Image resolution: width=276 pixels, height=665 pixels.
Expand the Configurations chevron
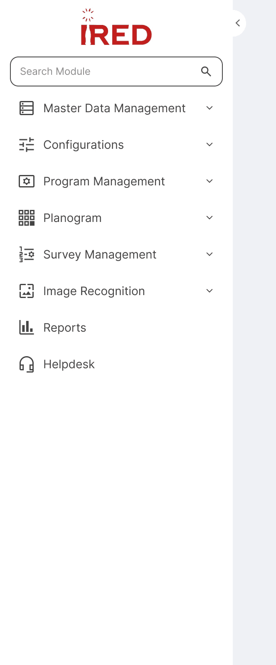pos(209,145)
